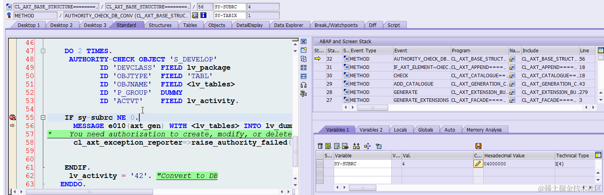The width and height of the screenshot is (604, 195).
Task: Click the navigate-to-editor icon next to method name
Action: point(195,15)
